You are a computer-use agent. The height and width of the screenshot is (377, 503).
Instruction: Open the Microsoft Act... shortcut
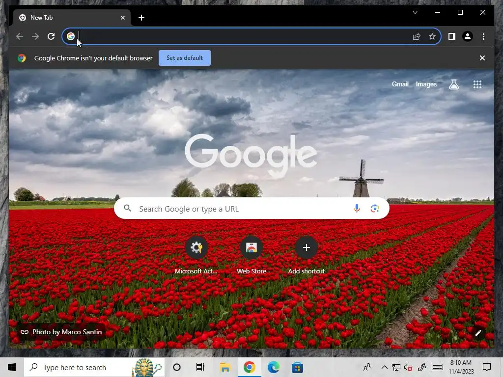point(196,255)
